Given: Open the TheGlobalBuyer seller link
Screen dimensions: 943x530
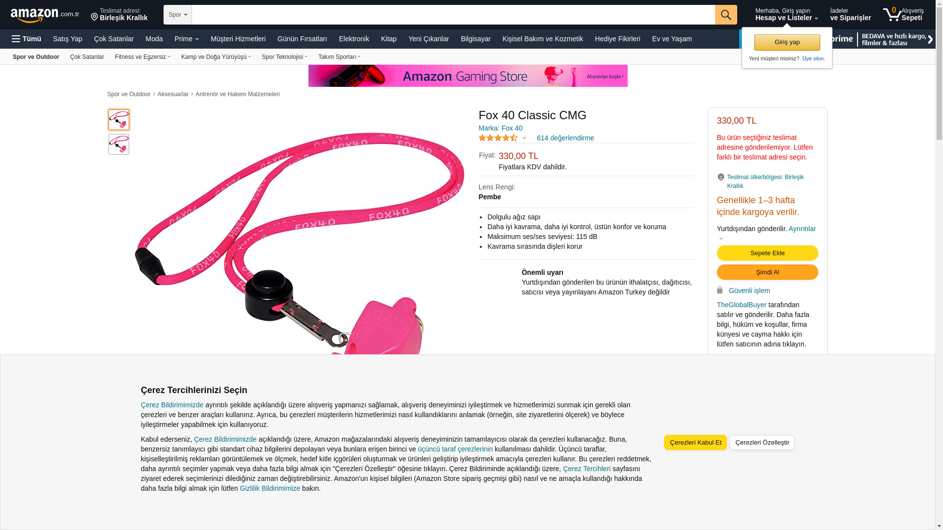Looking at the screenshot, I should pos(741,305).
